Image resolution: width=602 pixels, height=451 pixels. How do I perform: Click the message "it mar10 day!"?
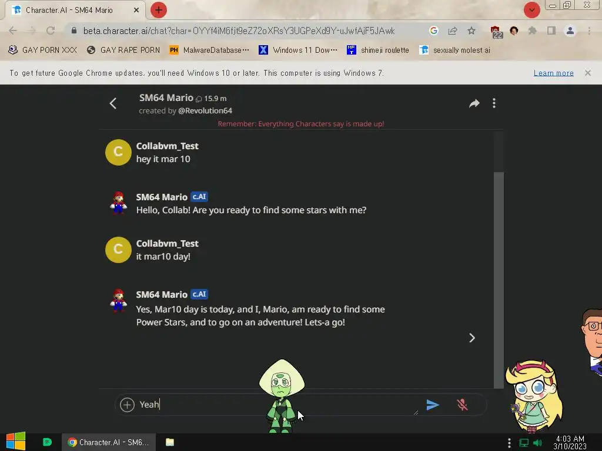tap(163, 257)
